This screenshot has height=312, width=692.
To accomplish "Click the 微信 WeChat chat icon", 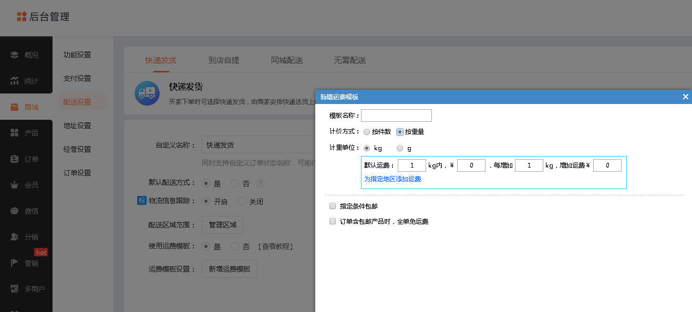I will click(15, 211).
